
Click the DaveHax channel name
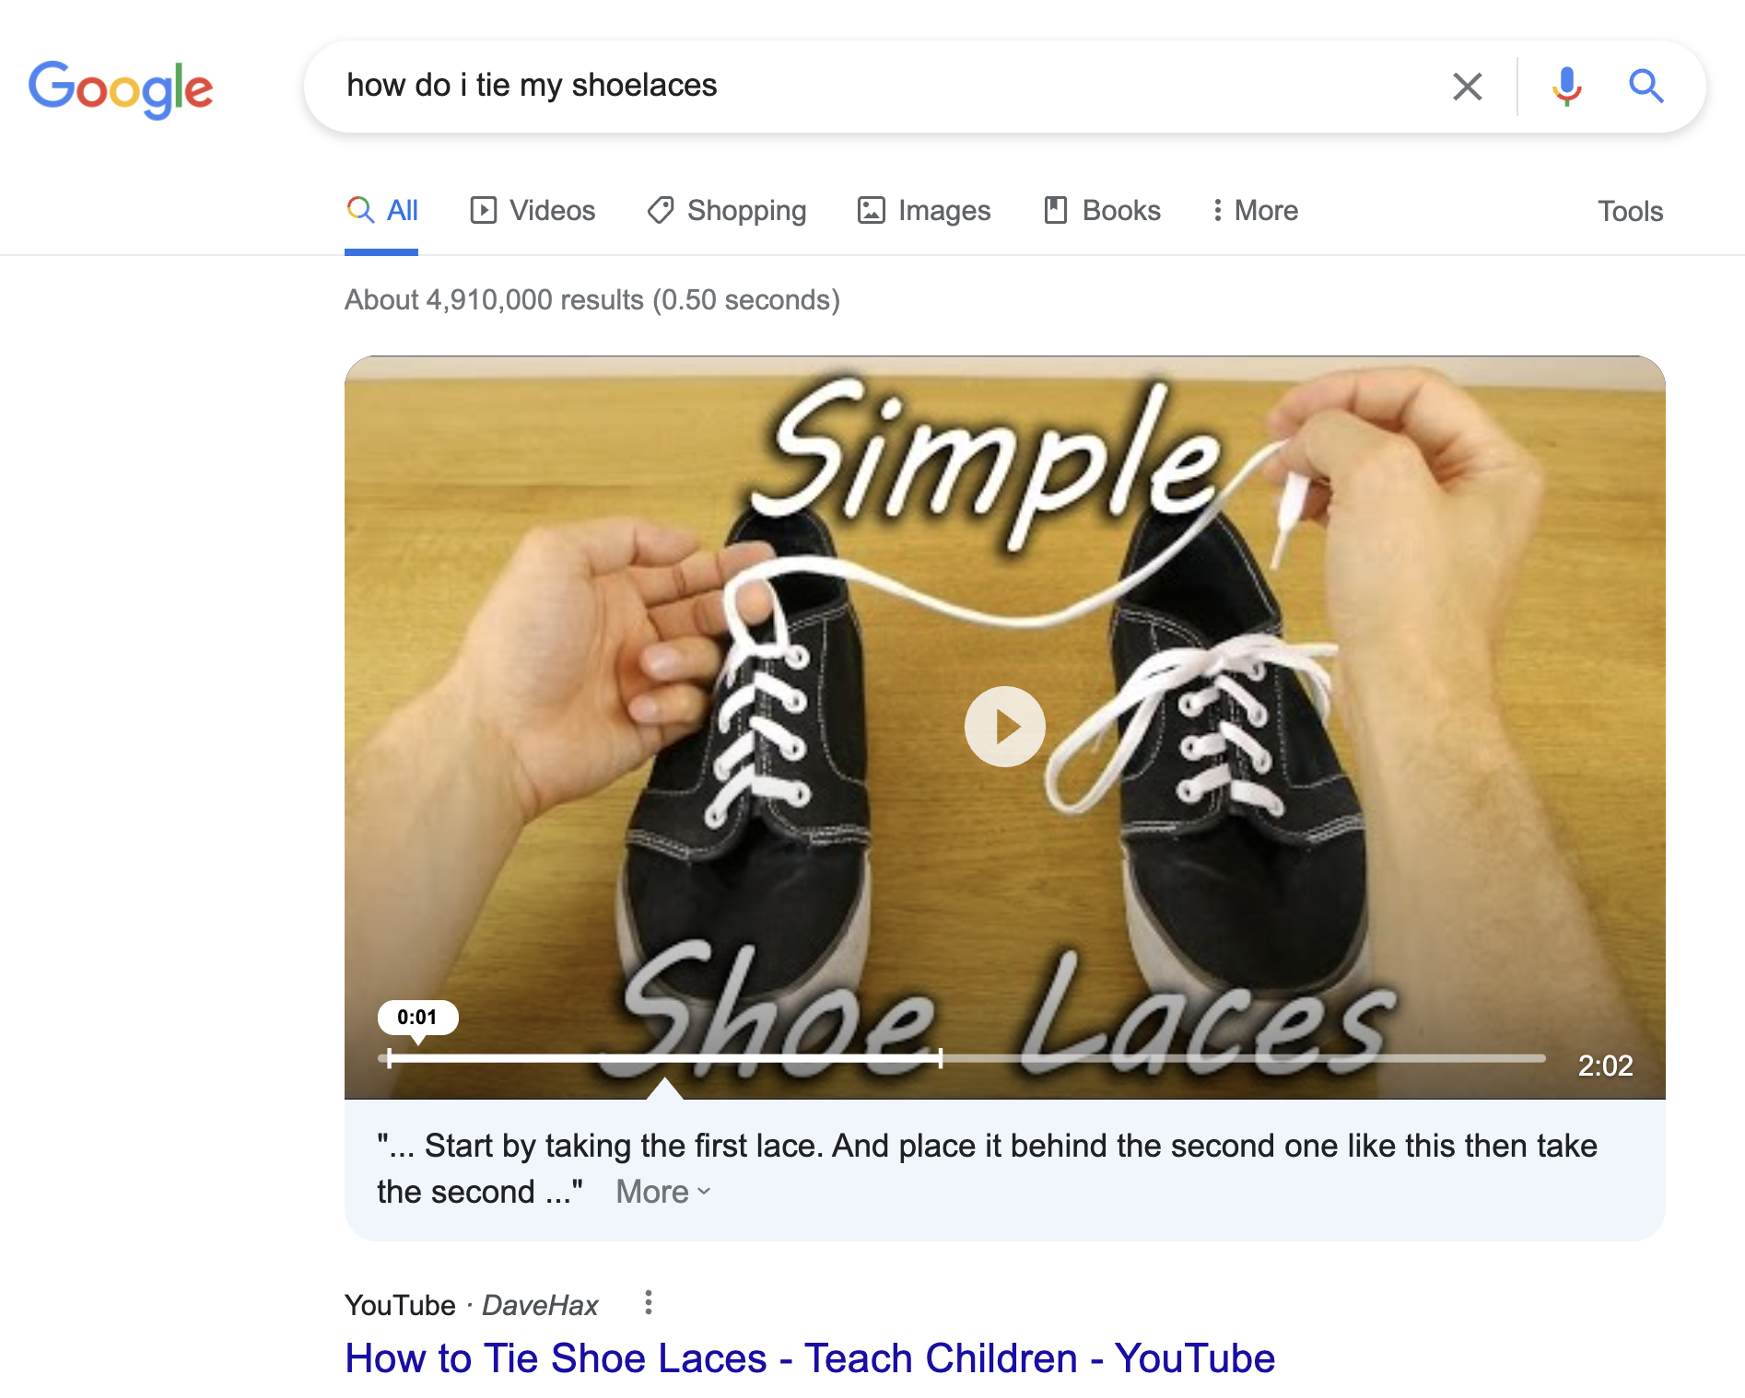click(x=540, y=1305)
